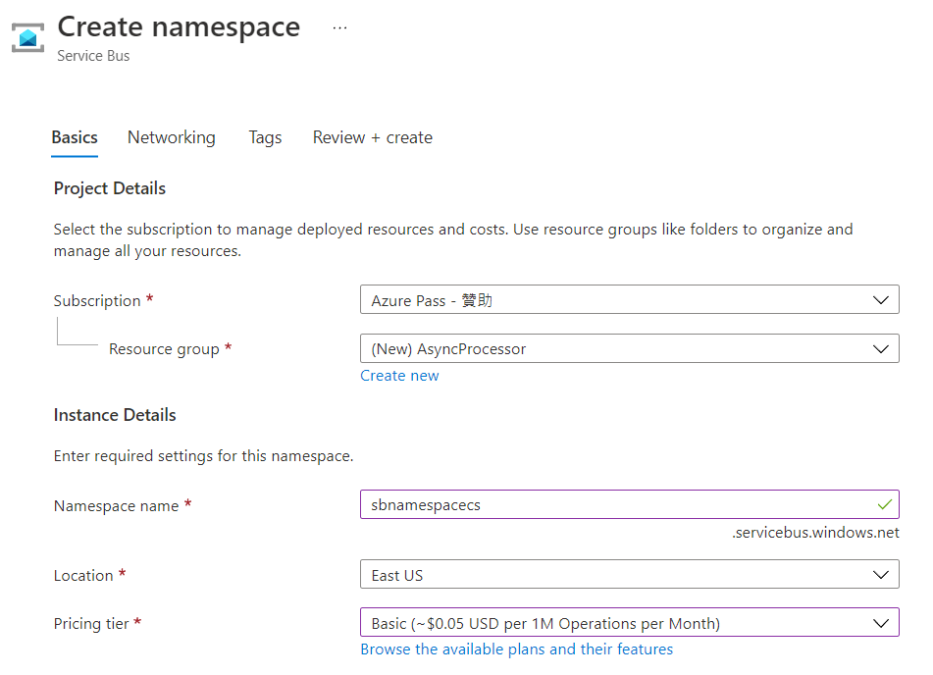Screen dimensions: 933x675
Task: Open the Networking tab
Action: coord(172,137)
